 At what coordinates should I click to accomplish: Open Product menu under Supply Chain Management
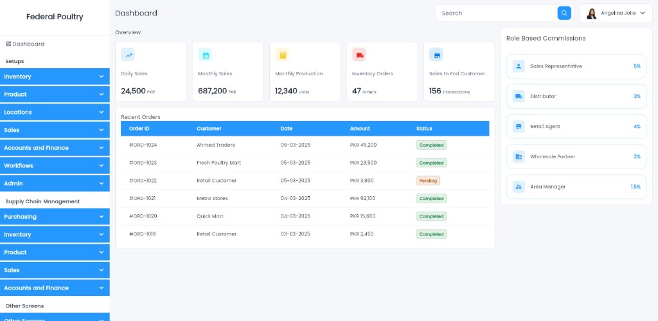55,252
